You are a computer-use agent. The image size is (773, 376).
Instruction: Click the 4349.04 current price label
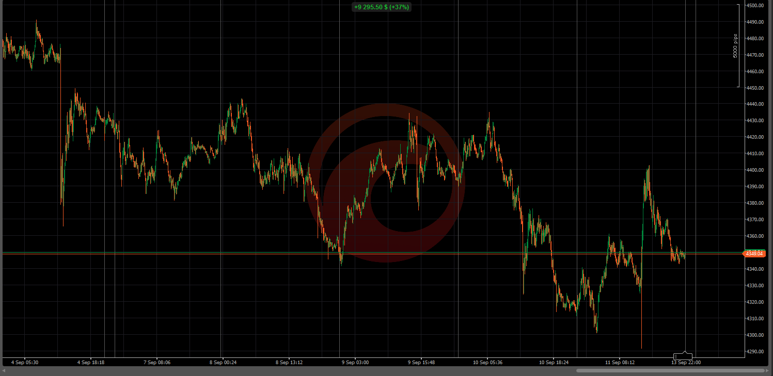[x=754, y=253]
